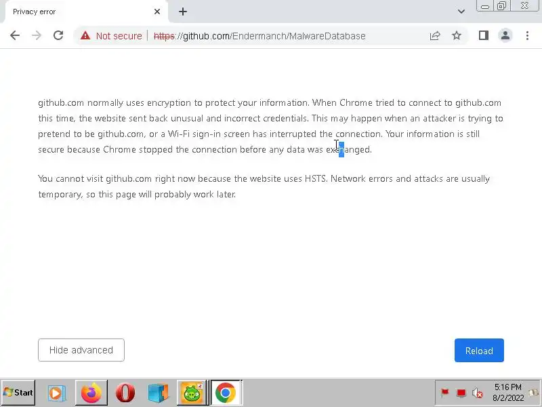The height and width of the screenshot is (407, 542).
Task: Click the Action Center flag tray icon
Action: click(x=445, y=393)
